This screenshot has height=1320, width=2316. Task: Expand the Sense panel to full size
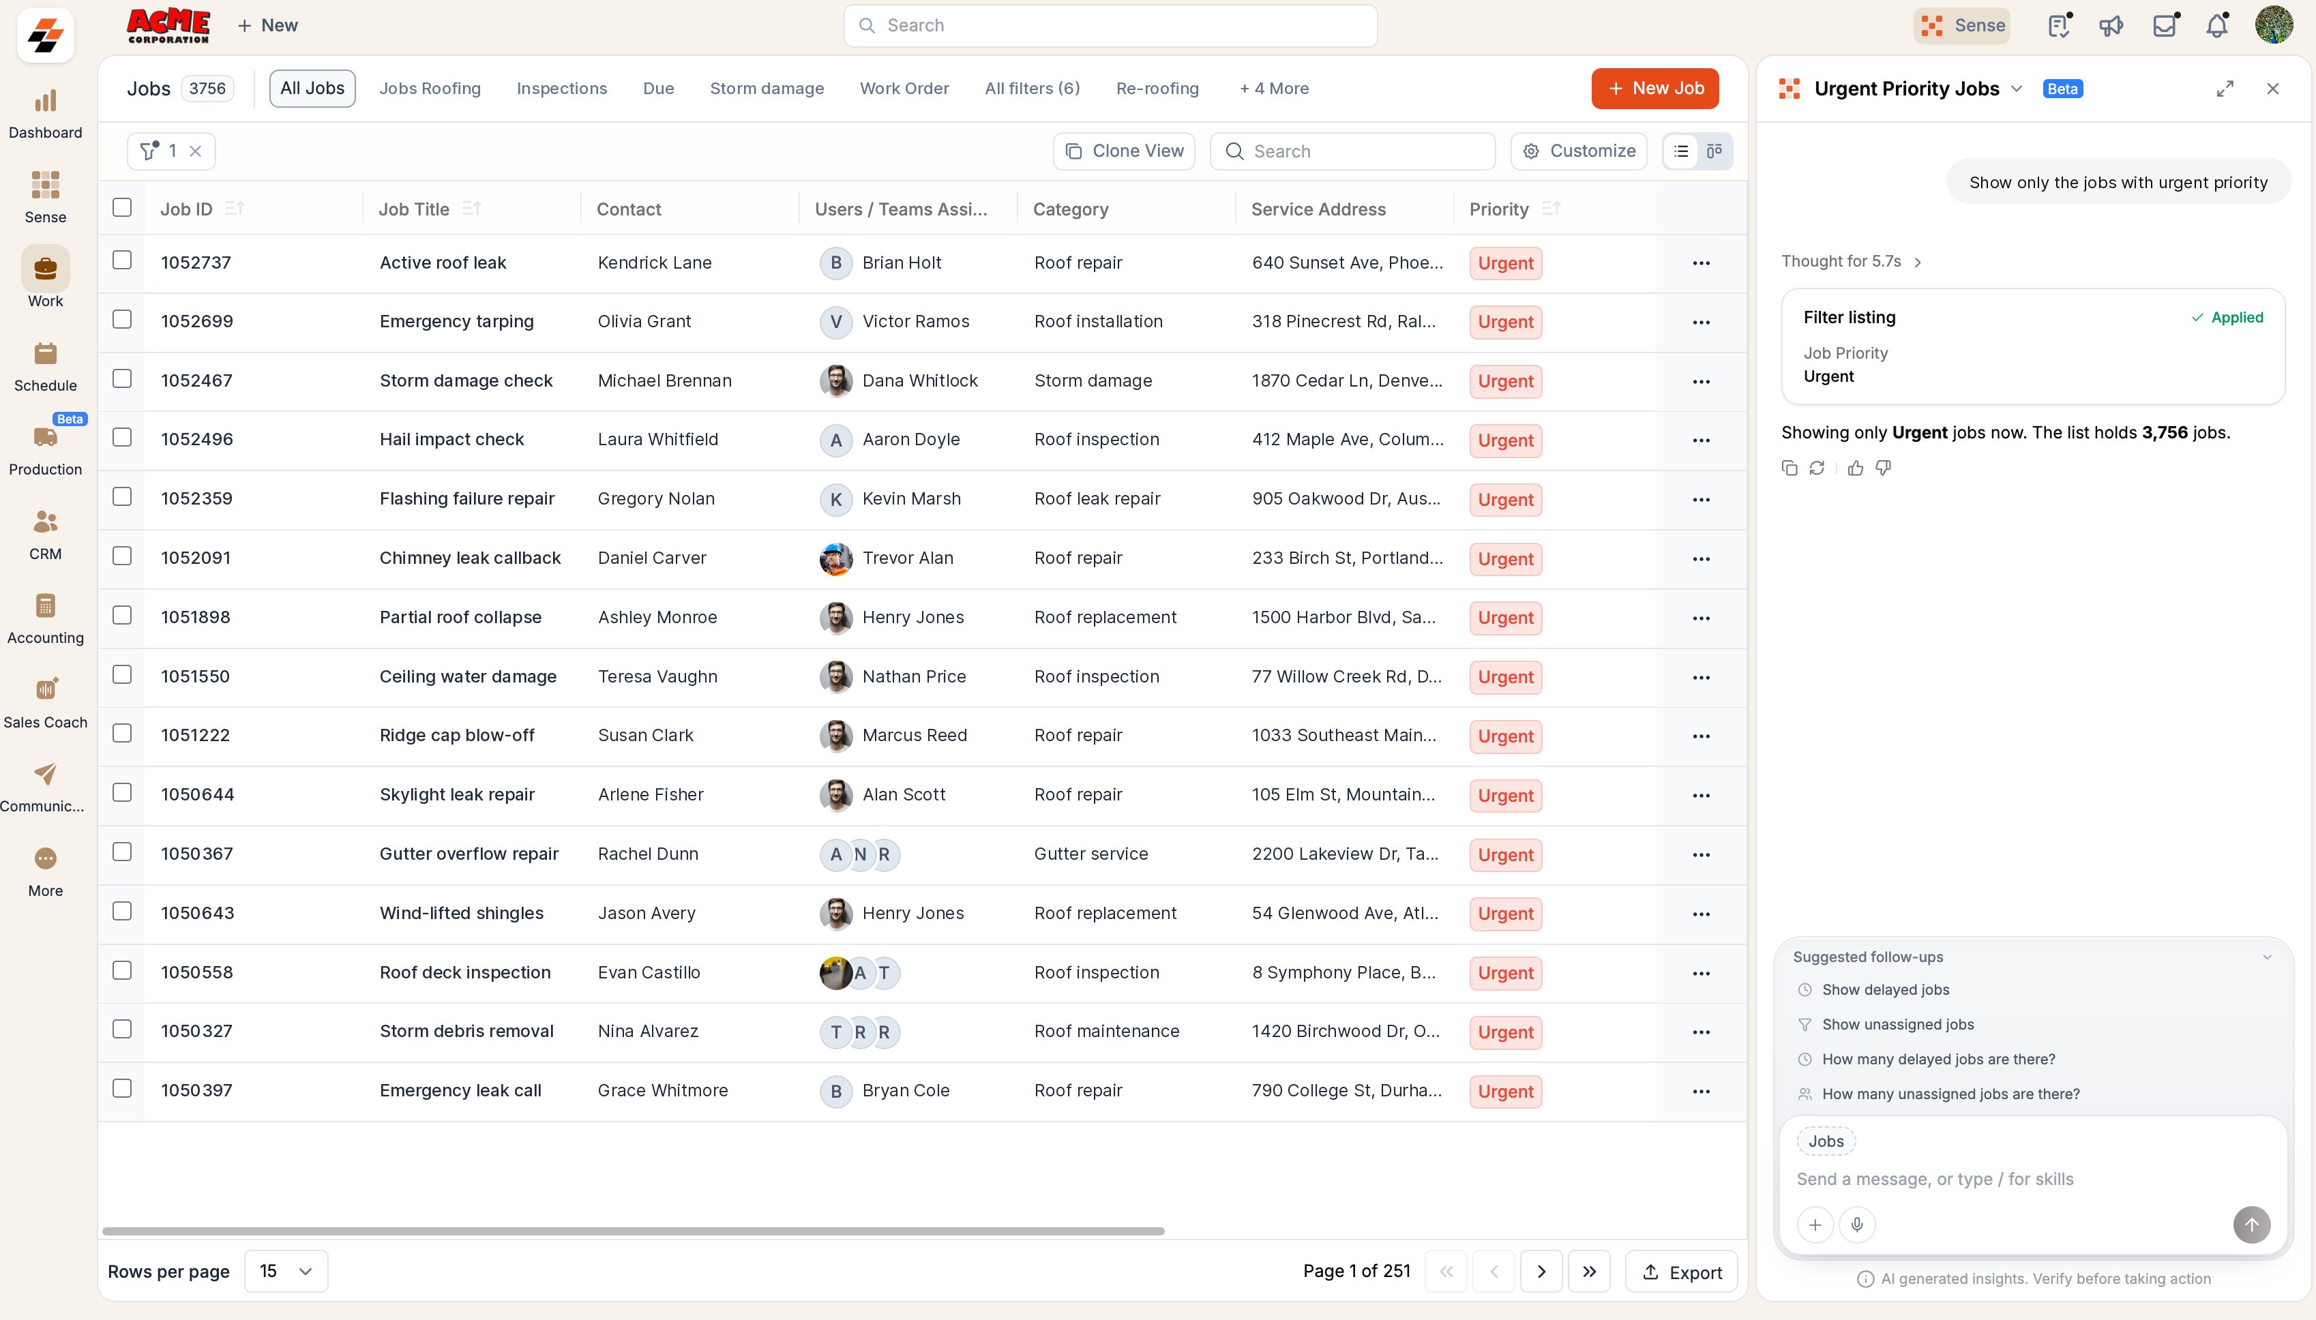pos(2225,89)
